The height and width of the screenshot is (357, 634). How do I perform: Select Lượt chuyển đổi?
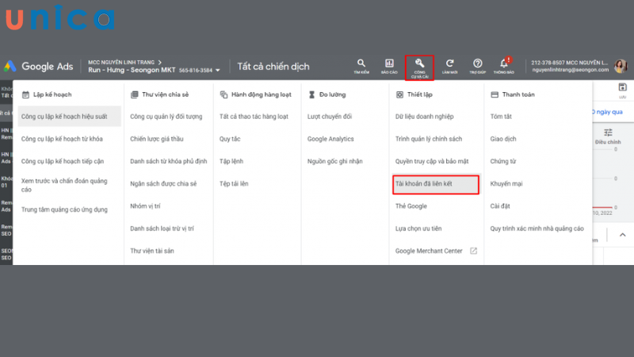330,117
